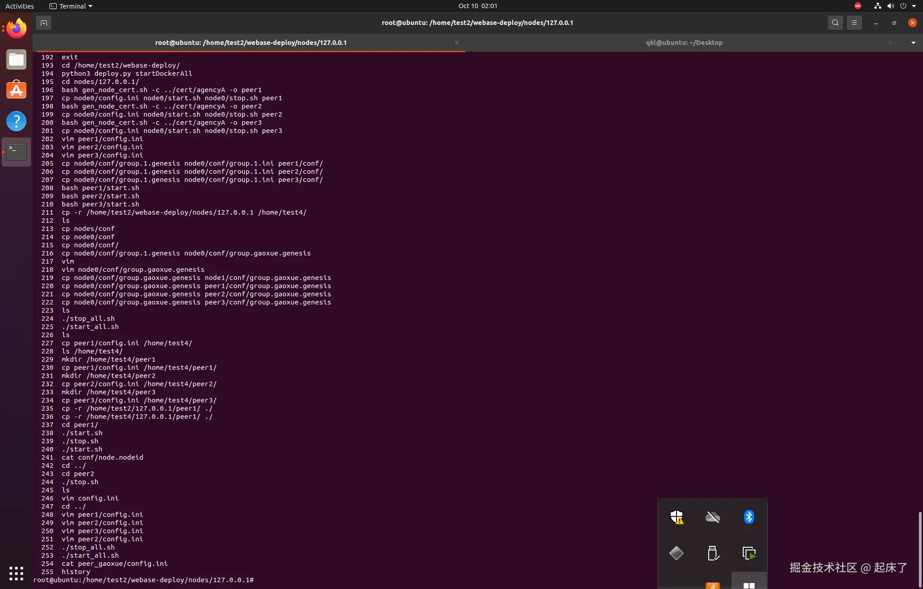Open Activities overview

(20, 6)
